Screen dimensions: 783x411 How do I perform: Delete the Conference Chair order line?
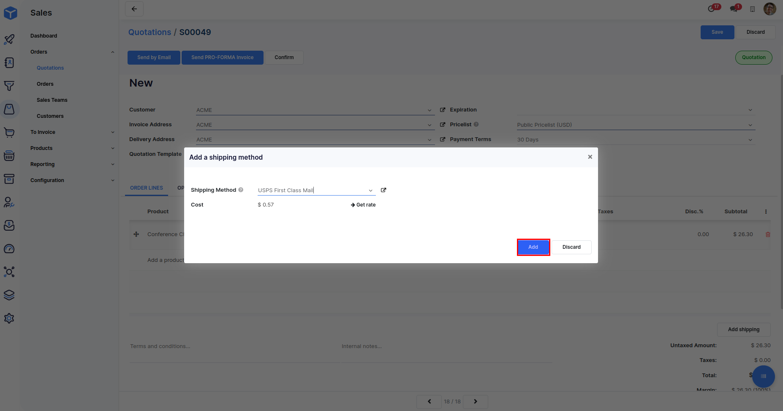click(768, 234)
